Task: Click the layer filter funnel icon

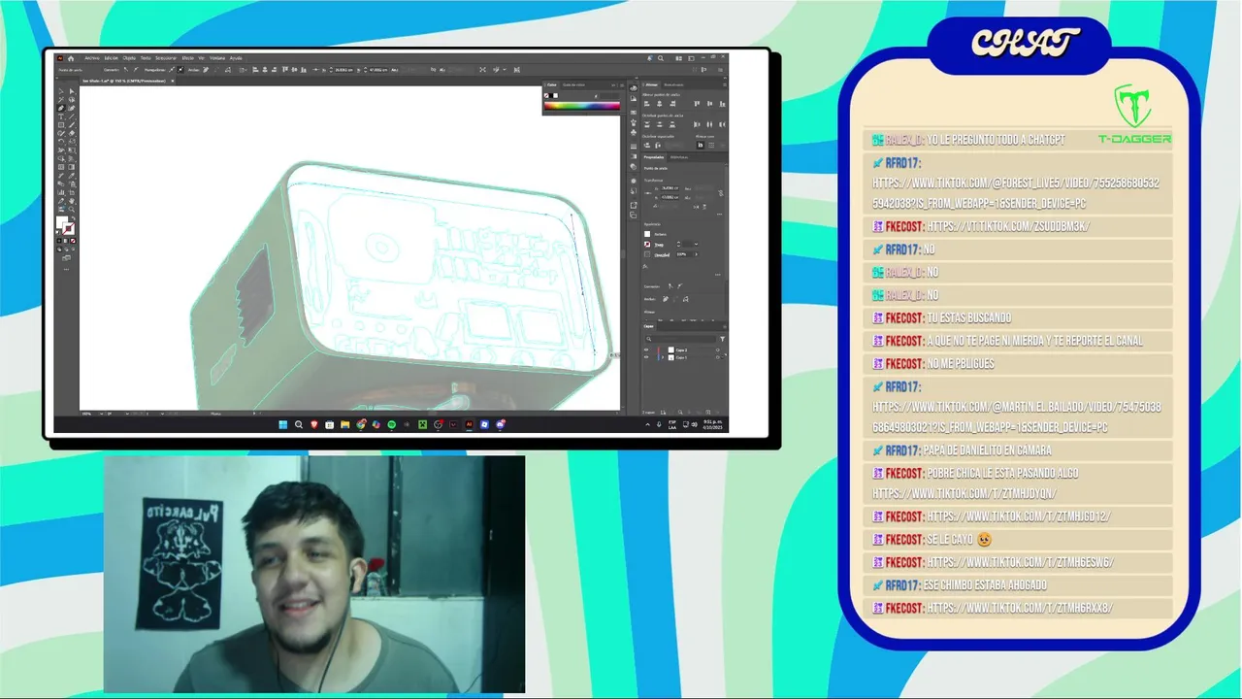Action: 722,339
